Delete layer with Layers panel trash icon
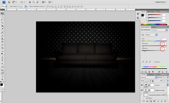 pyautogui.click(x=165, y=101)
